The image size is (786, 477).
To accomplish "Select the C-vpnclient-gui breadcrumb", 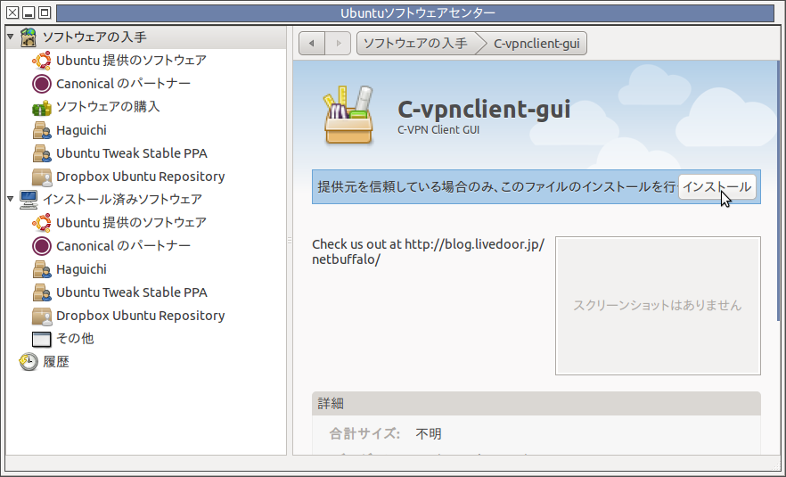I will pos(536,43).
